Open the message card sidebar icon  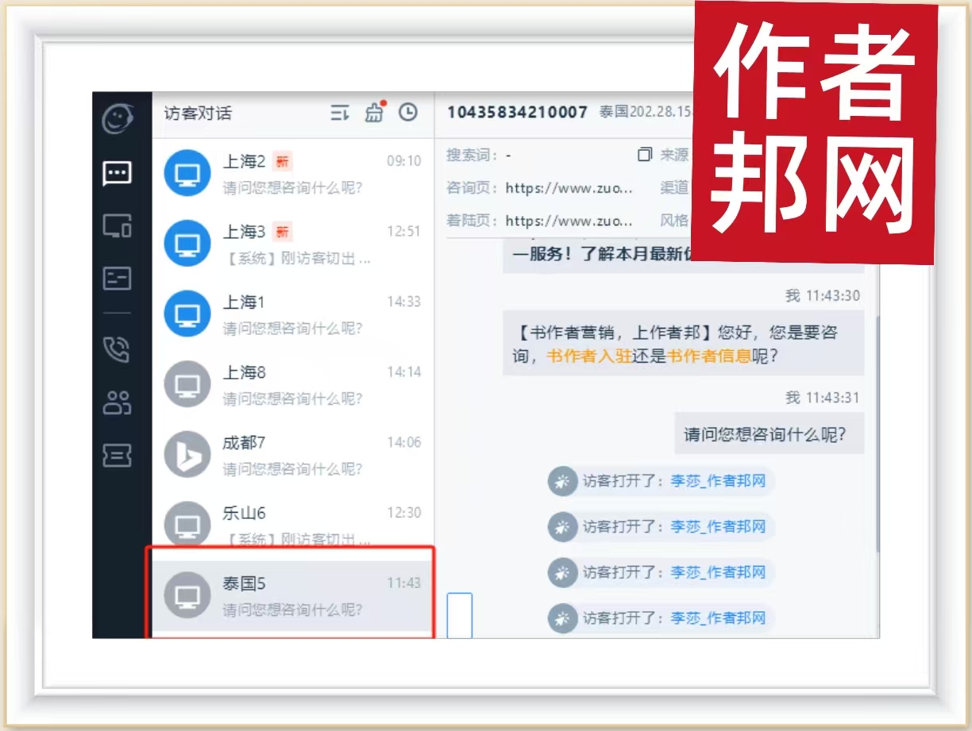tap(117, 279)
